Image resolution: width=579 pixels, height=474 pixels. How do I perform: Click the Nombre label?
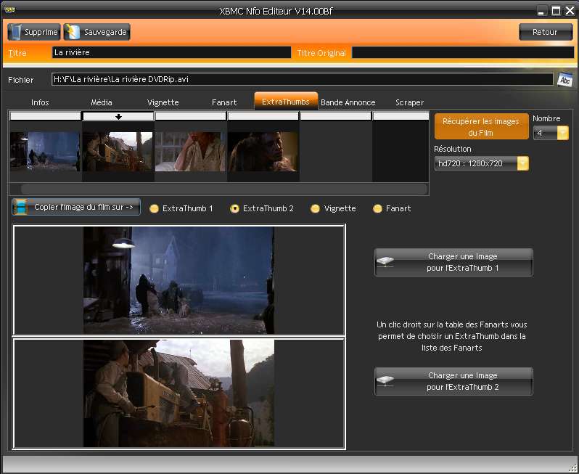point(546,118)
